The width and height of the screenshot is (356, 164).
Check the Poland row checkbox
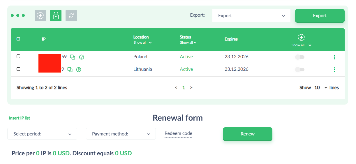click(x=18, y=57)
